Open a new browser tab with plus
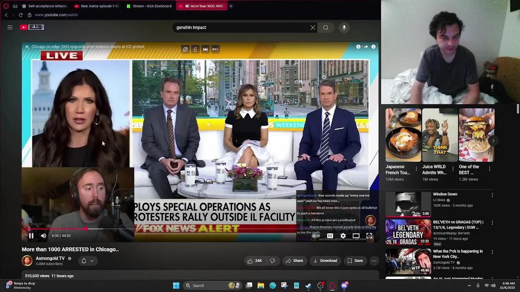The width and height of the screenshot is (520, 292). click(231, 6)
